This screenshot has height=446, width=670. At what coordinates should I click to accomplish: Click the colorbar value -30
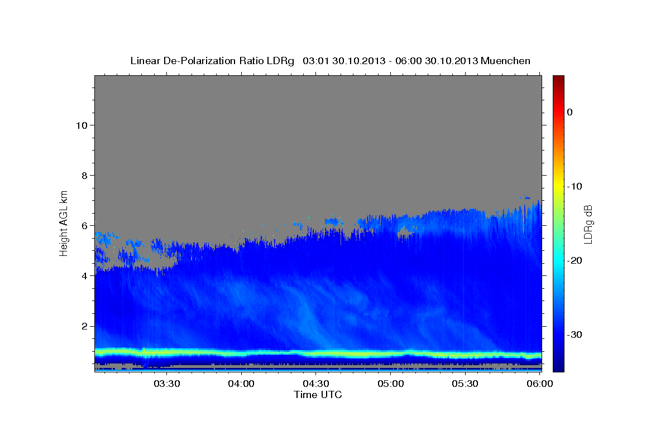click(575, 334)
